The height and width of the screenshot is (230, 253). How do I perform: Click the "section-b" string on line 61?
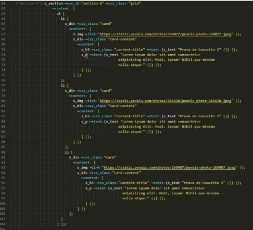93,3
